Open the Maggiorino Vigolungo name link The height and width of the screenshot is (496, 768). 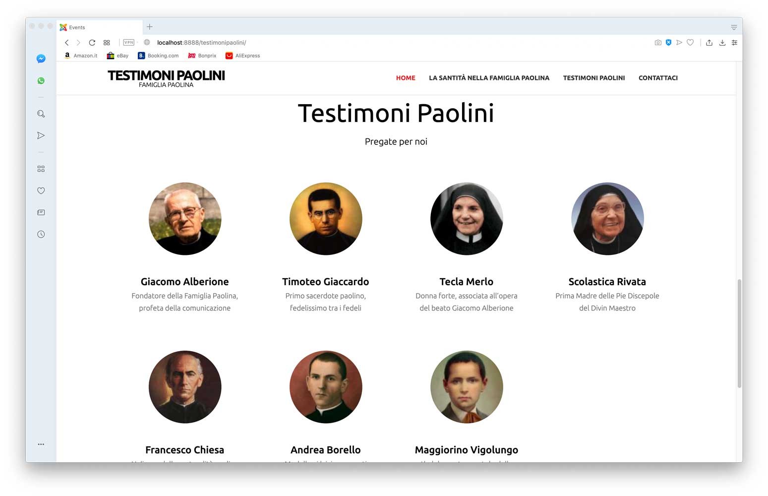point(467,450)
